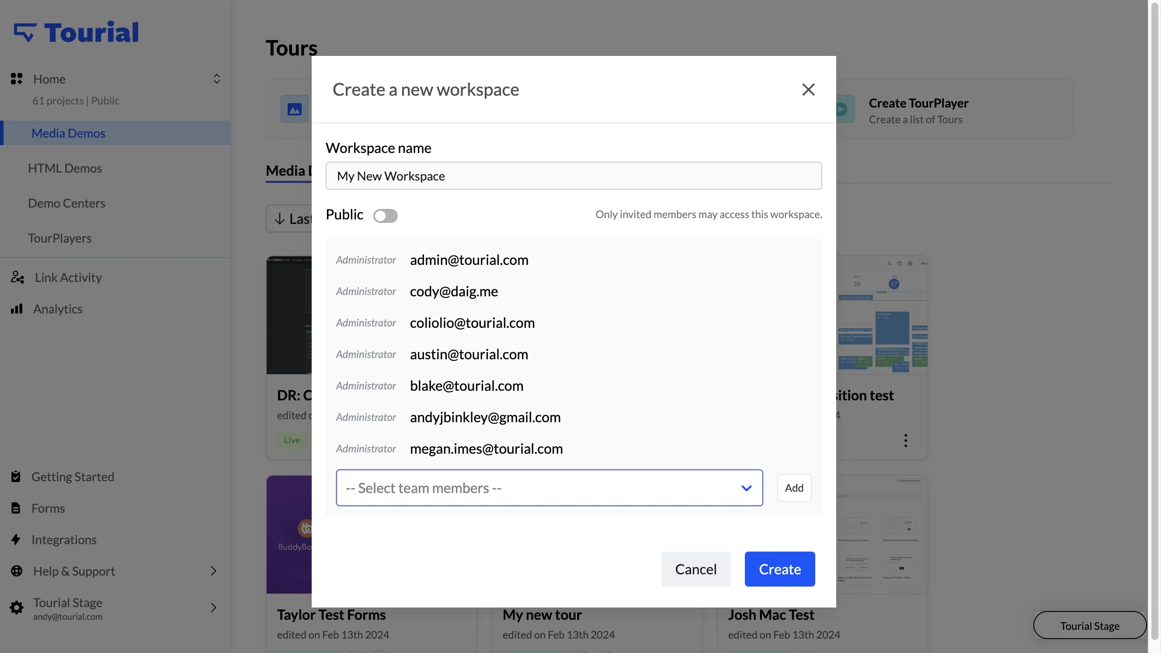Open HTML Demos in the sidebar
Screen dimensions: 1161x653
tap(65, 168)
